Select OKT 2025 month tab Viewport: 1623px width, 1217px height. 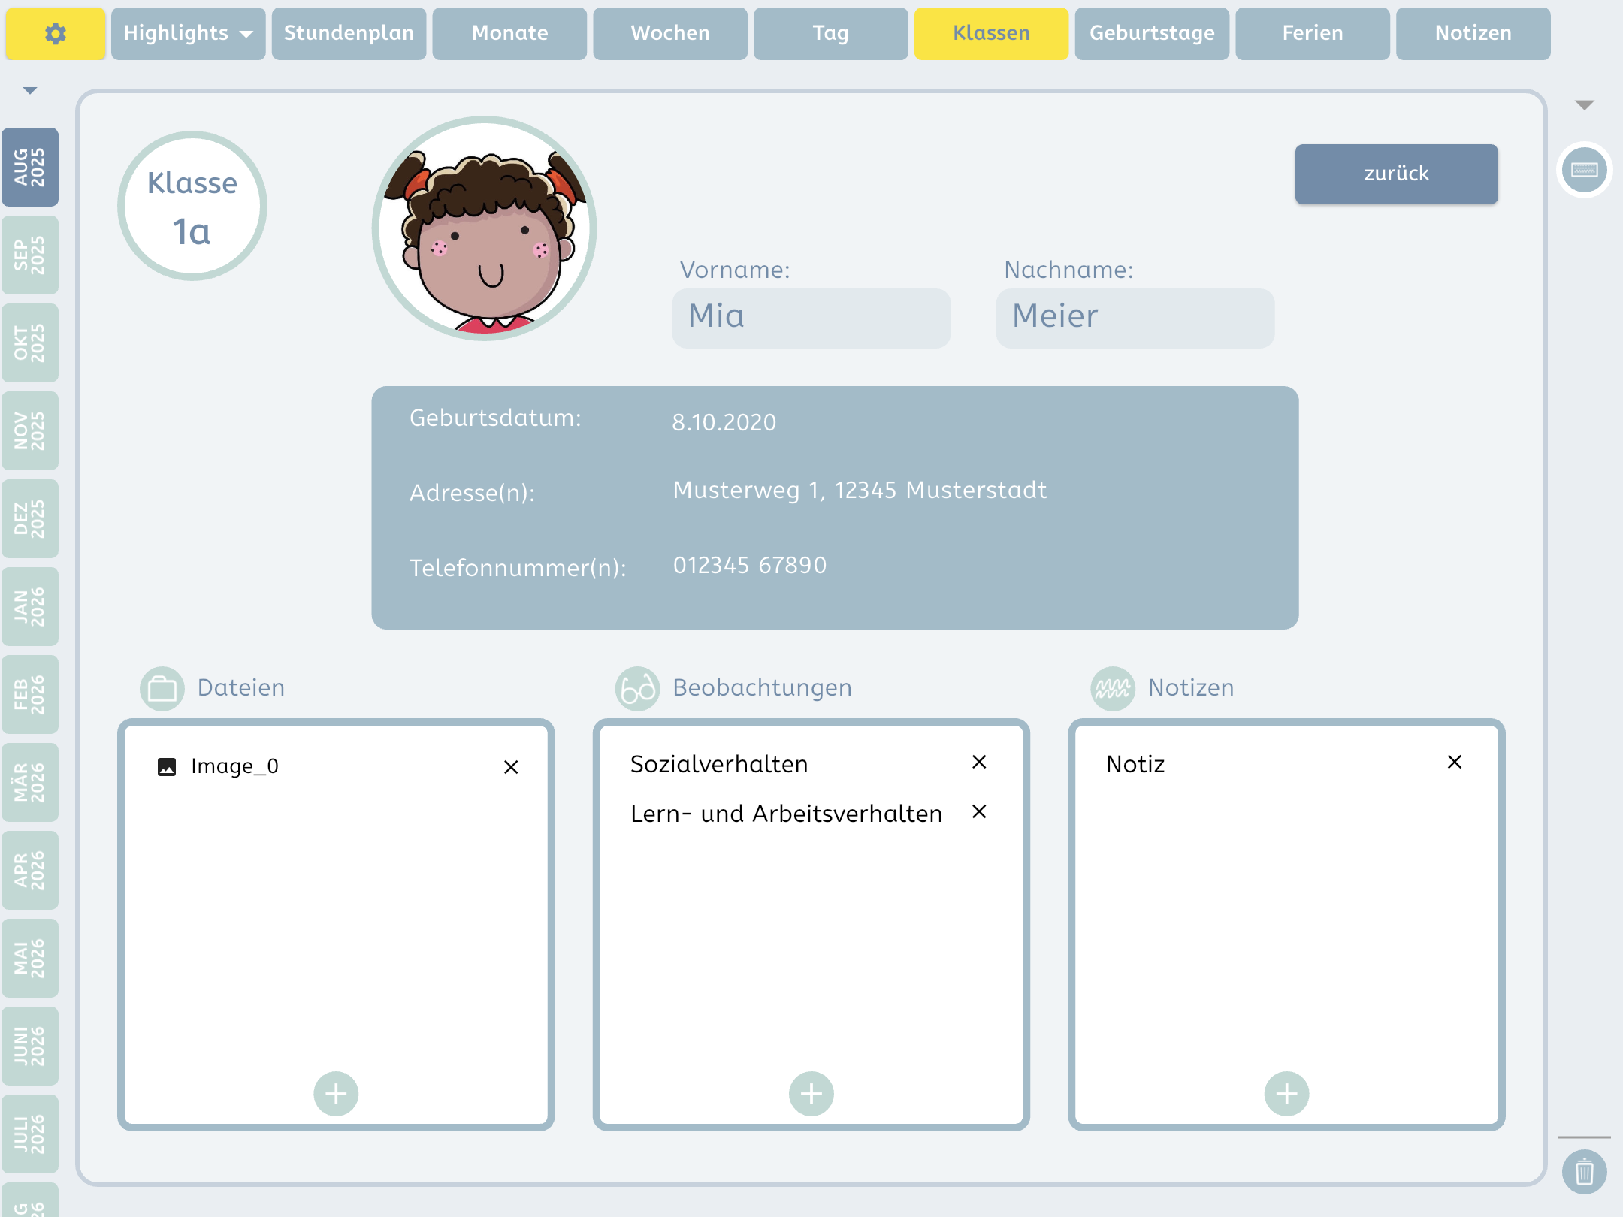[30, 343]
